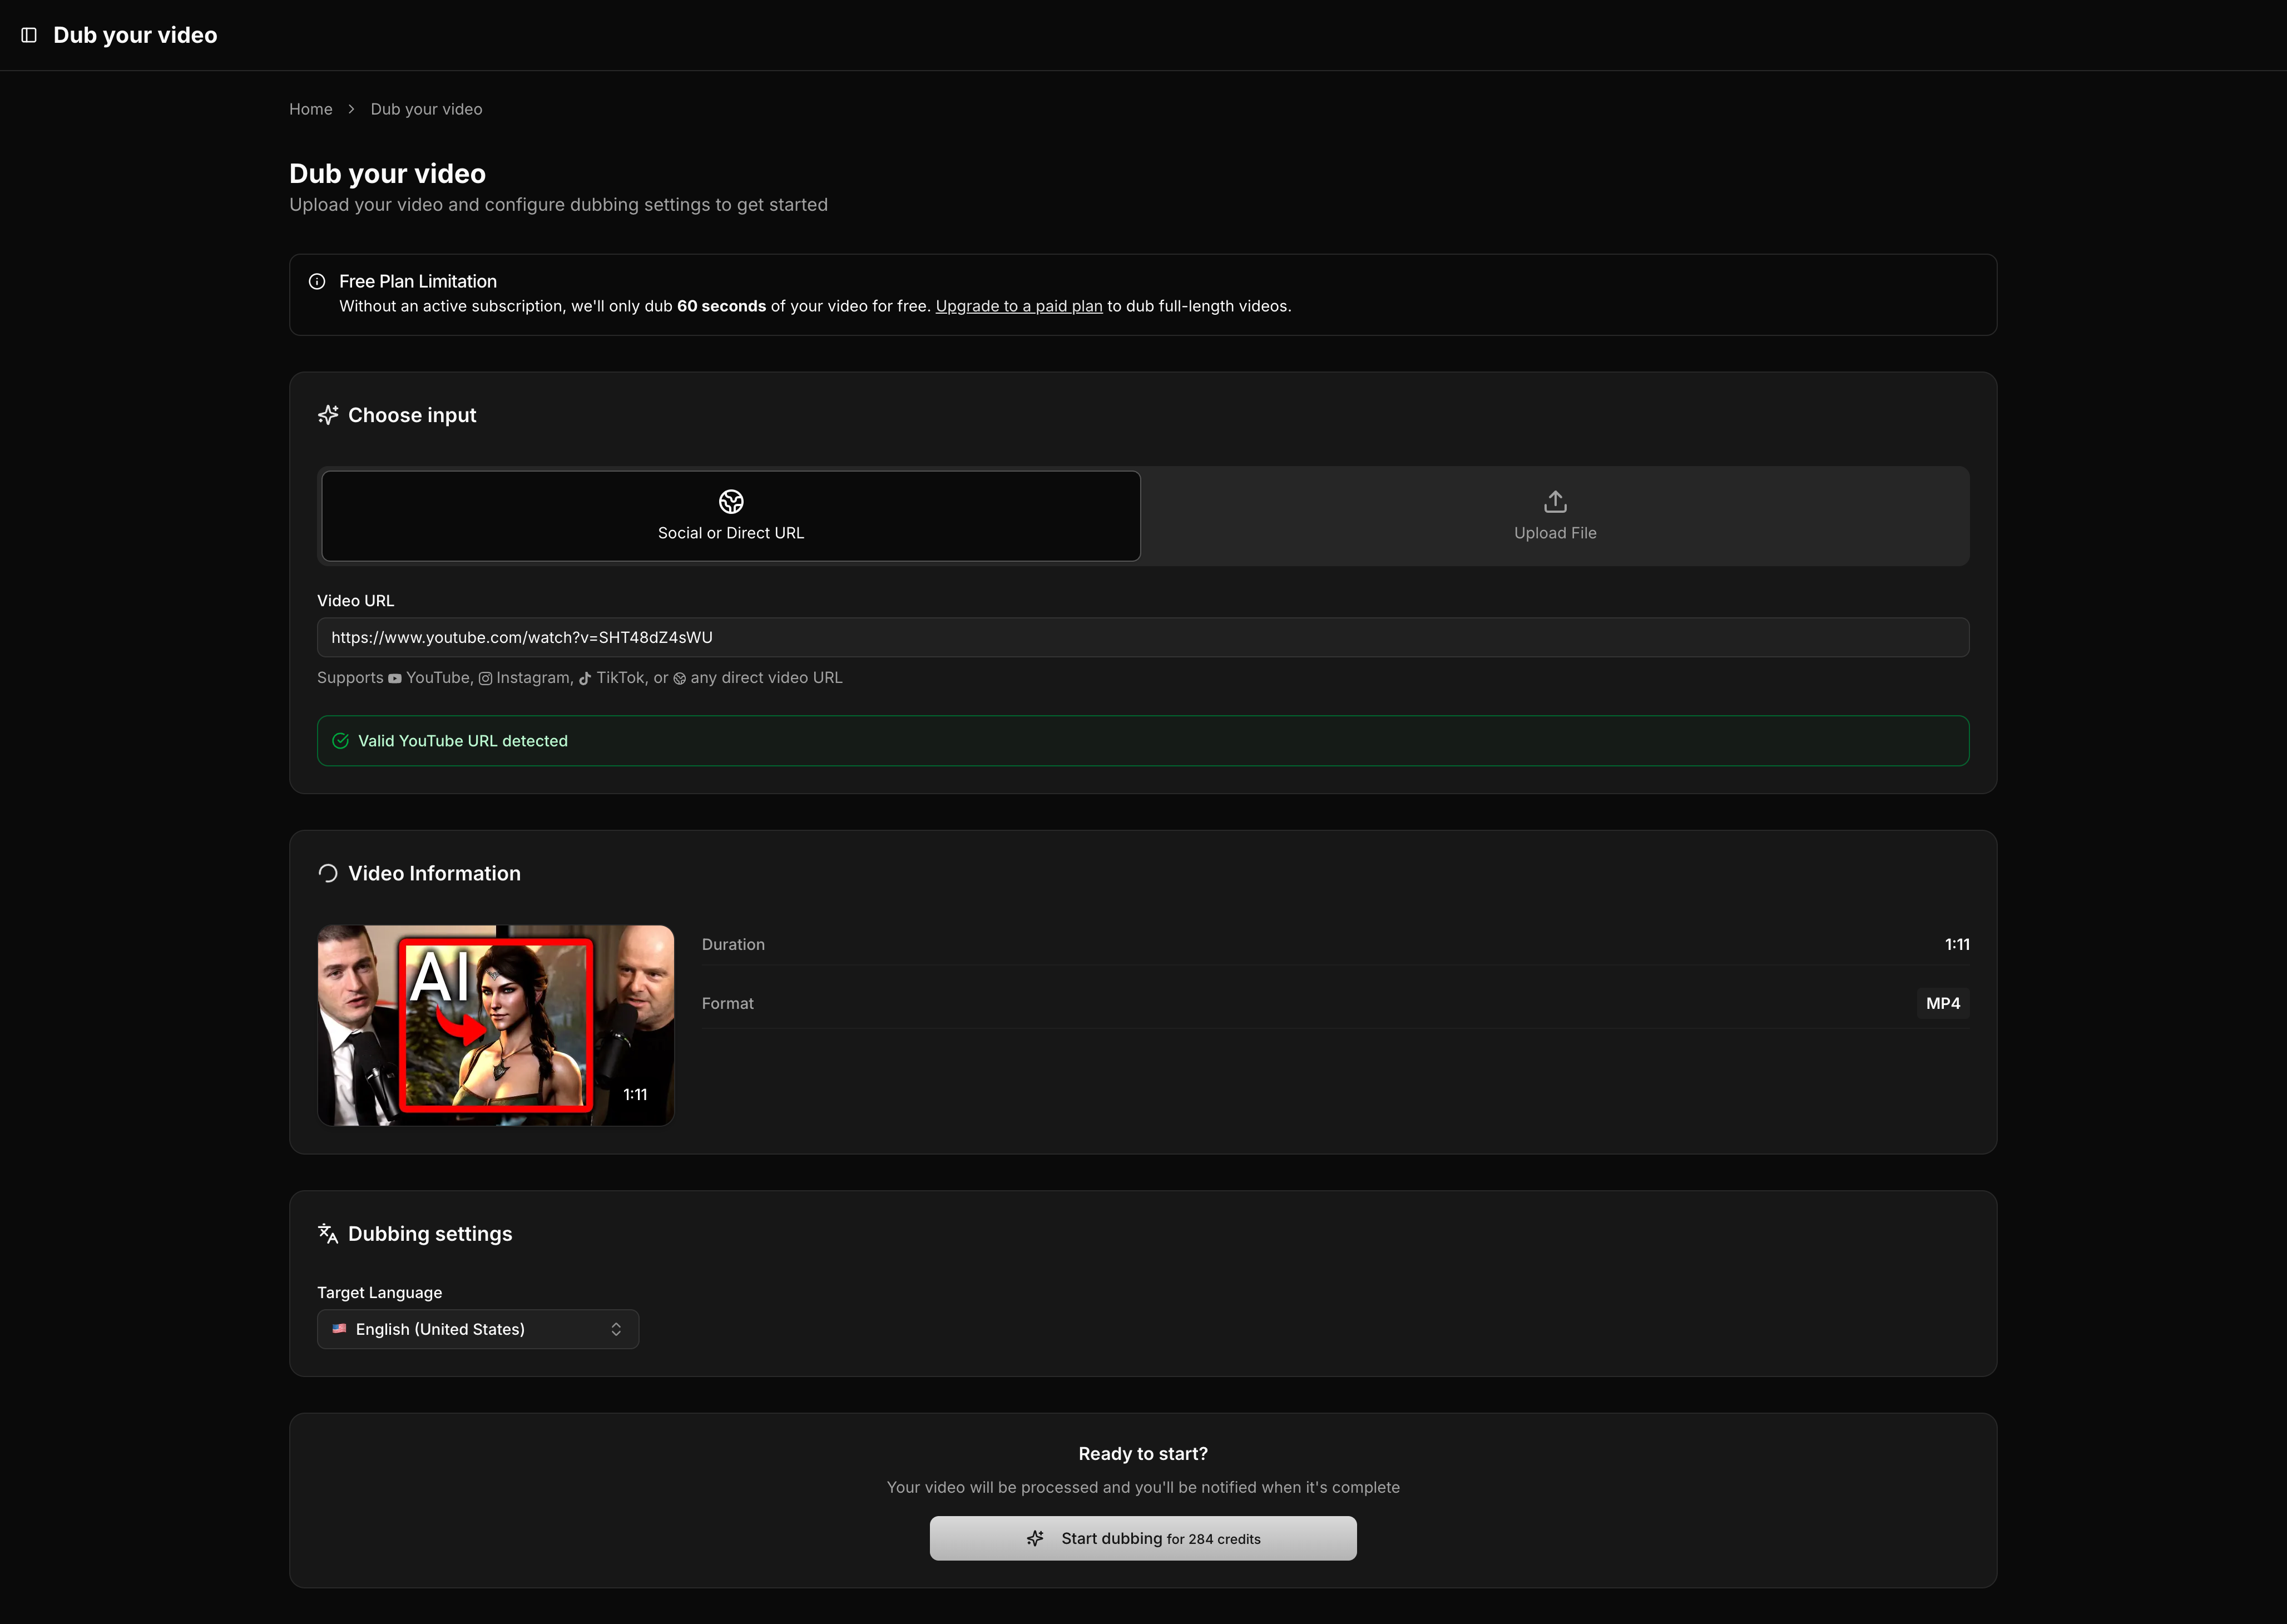The height and width of the screenshot is (1624, 2287).
Task: Click Start dubbing for 284 credits
Action: [1143, 1538]
